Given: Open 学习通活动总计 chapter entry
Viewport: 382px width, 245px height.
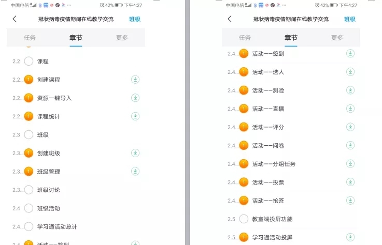Looking at the screenshot, I should (76, 226).
